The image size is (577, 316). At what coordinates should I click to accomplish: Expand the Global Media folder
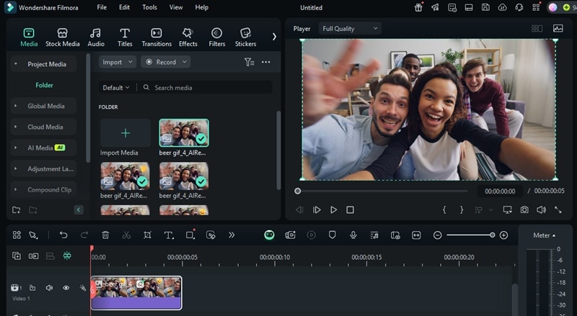pyautogui.click(x=46, y=106)
